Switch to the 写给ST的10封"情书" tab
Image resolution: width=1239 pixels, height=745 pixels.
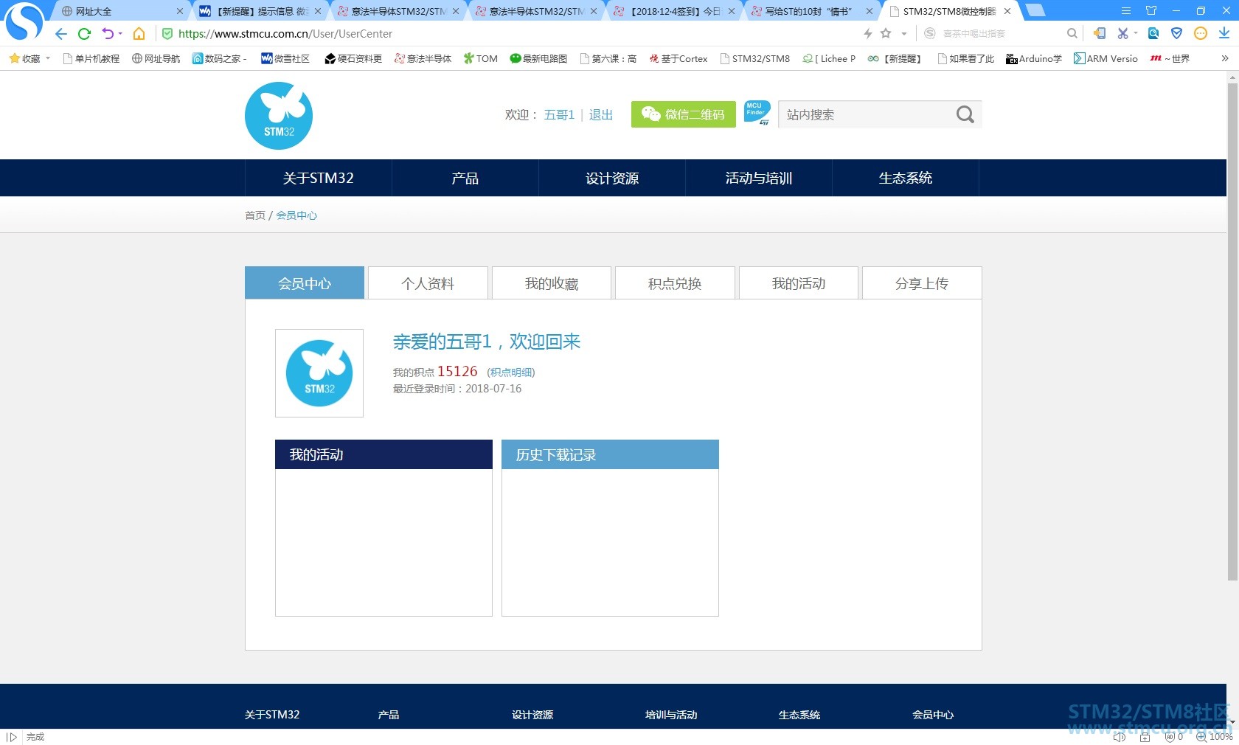pos(813,11)
